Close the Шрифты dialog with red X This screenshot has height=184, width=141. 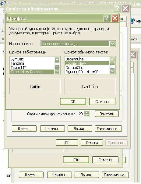pos(115,18)
